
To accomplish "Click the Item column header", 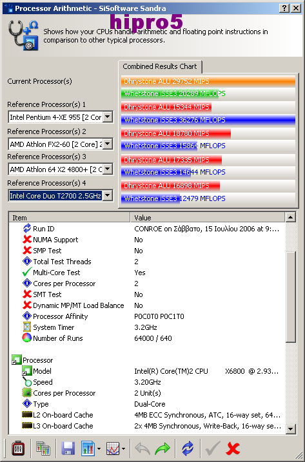I will tap(70, 218).
